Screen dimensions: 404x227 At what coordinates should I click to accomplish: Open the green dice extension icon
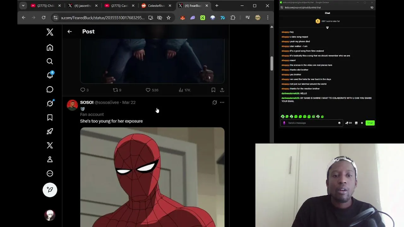203,18
